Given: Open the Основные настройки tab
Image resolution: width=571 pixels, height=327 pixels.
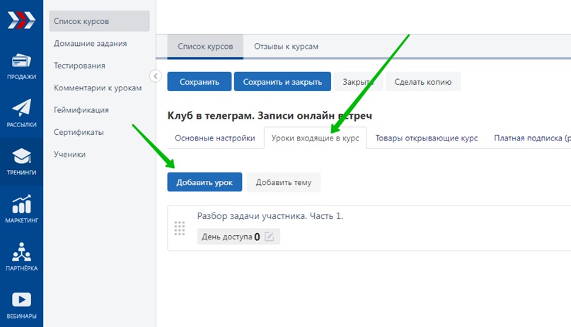Looking at the screenshot, I should (215, 138).
